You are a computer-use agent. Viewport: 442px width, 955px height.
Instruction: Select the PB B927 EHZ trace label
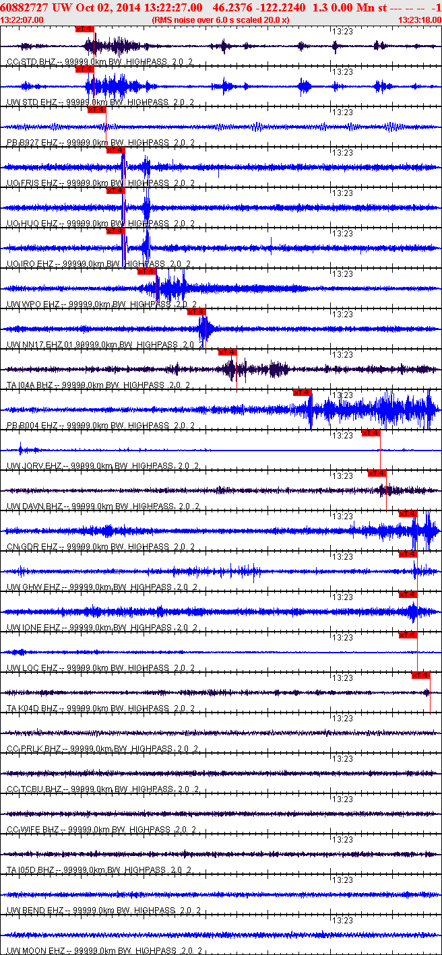point(100,143)
